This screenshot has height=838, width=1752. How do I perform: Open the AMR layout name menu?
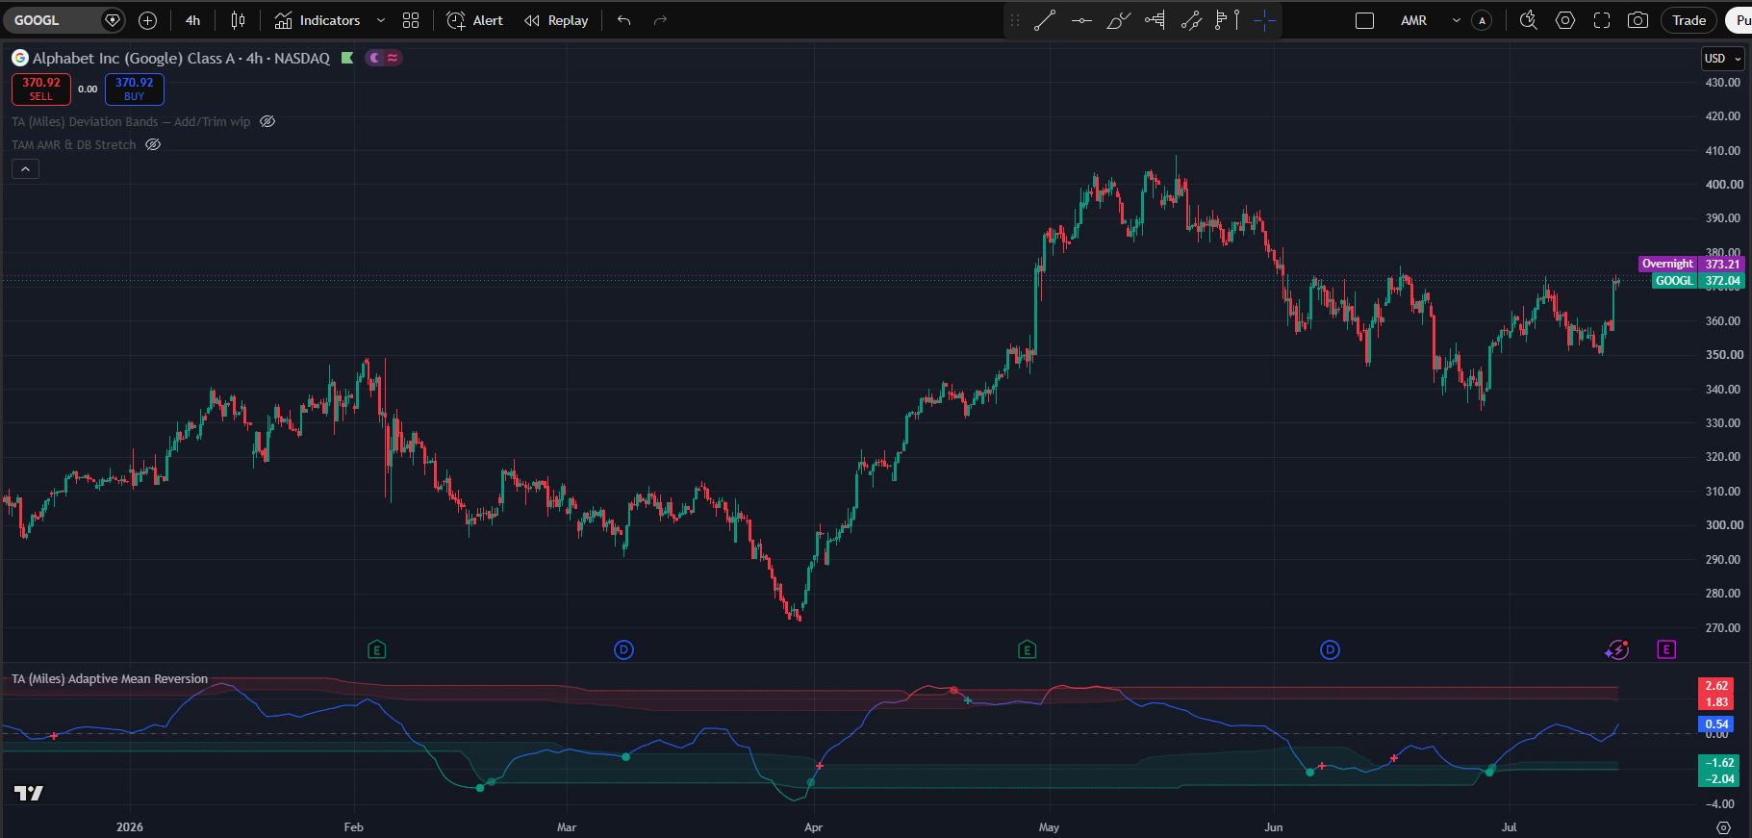(x=1413, y=20)
